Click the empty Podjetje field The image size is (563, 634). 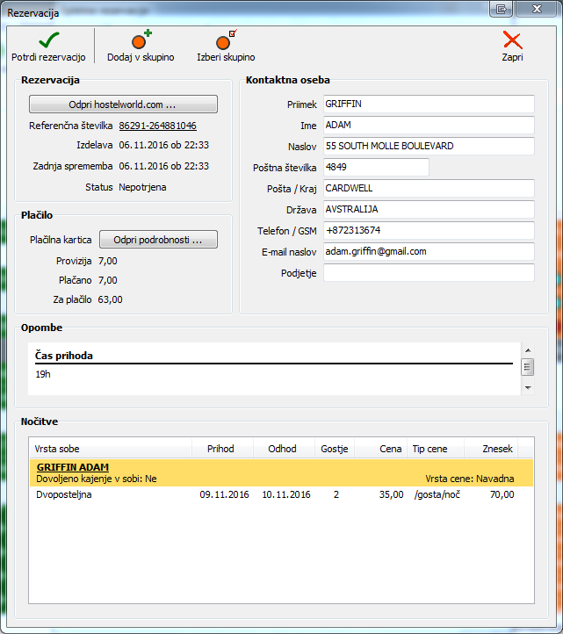pyautogui.click(x=429, y=272)
